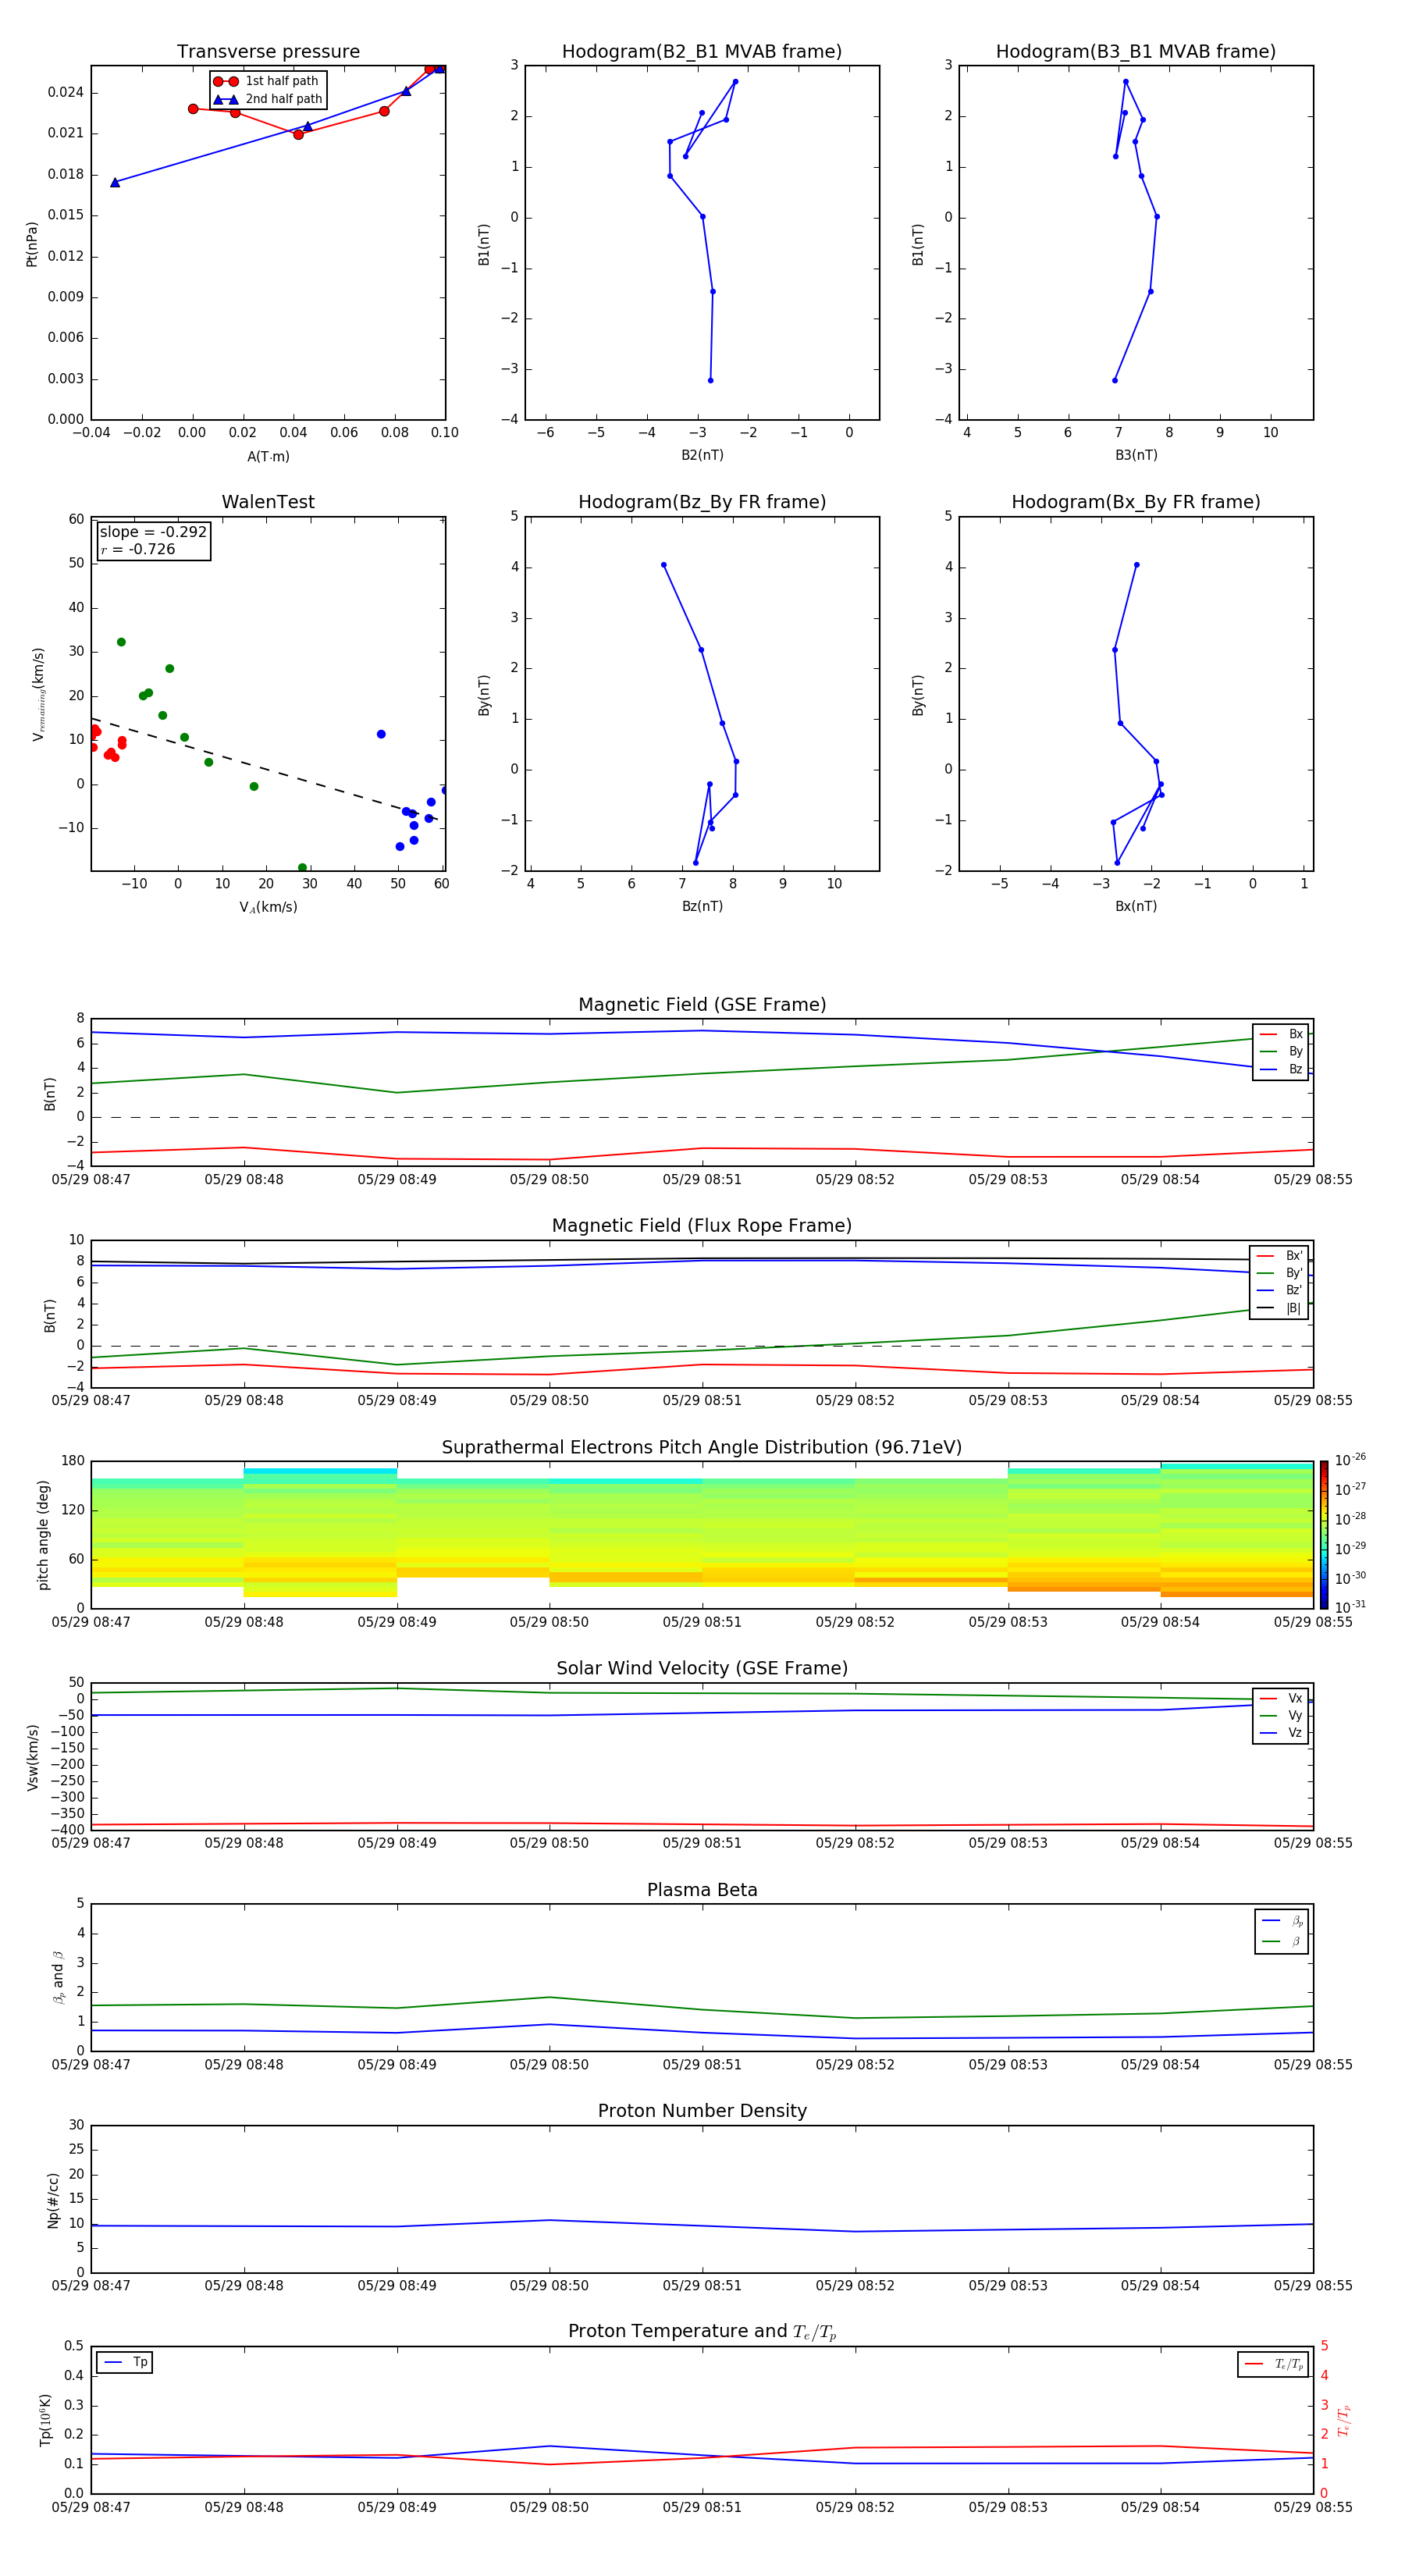Screen dimensions: 1405x2576
Task: Click the 'Vx' solar wind legend entry
Action: (x=1281, y=1698)
